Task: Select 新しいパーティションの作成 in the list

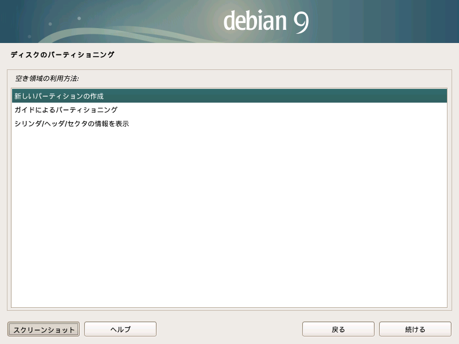Action: pyautogui.click(x=59, y=96)
